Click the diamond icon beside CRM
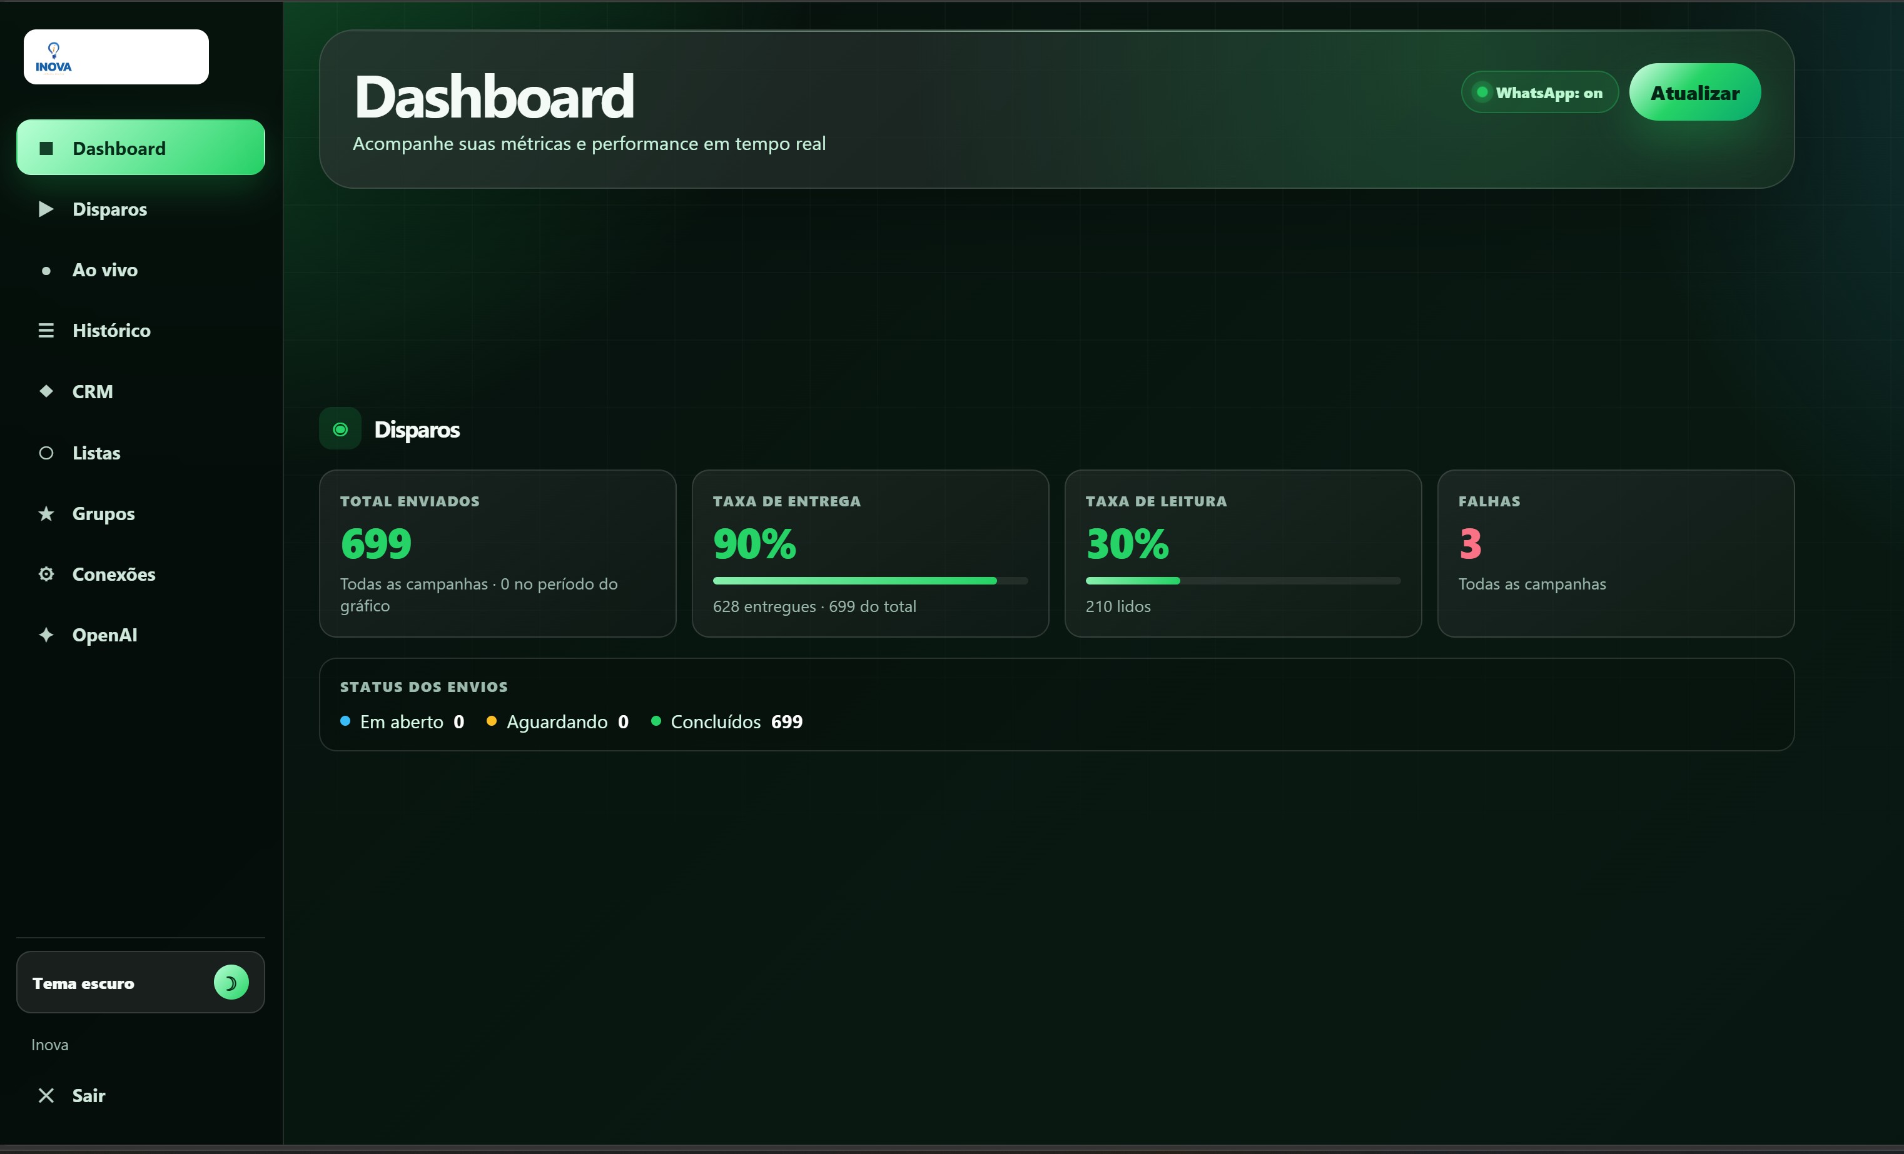This screenshot has height=1154, width=1904. pos(46,391)
